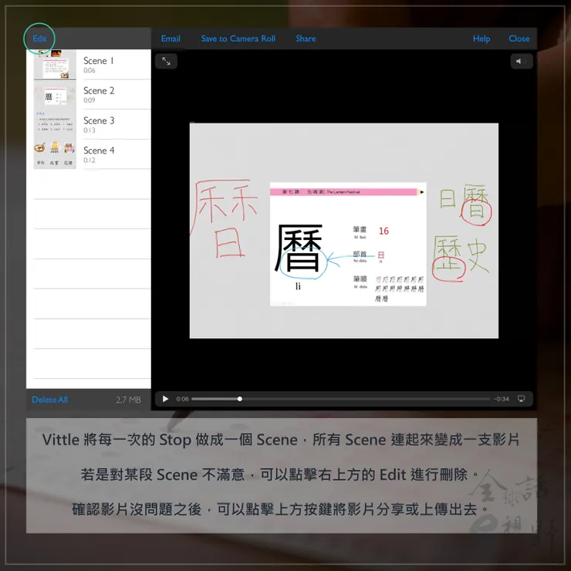The image size is (571, 571).
Task: Click the Scene 4 thumbnail
Action: (x=55, y=154)
